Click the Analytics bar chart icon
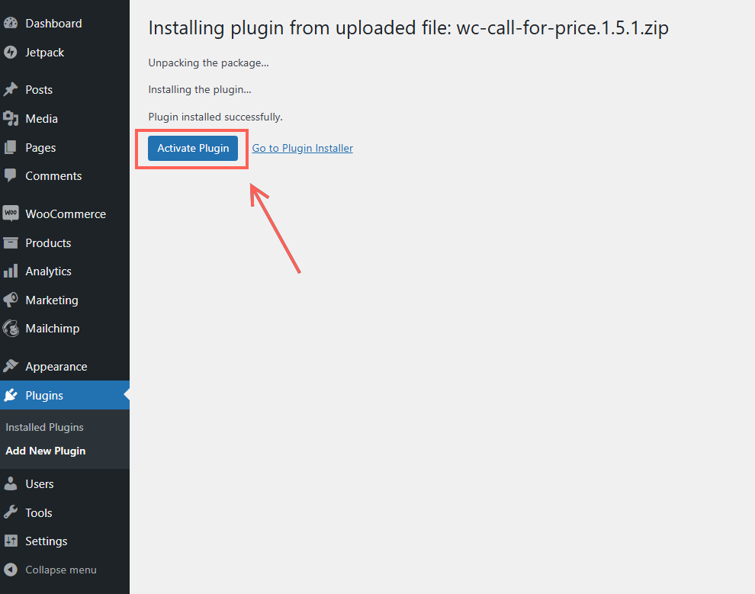755x594 pixels. click(11, 271)
